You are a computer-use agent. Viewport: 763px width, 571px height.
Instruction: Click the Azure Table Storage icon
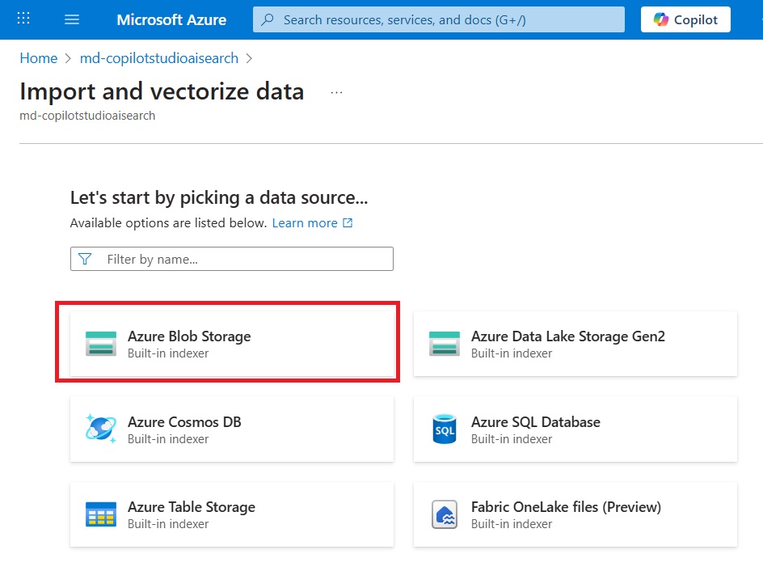pos(101,514)
